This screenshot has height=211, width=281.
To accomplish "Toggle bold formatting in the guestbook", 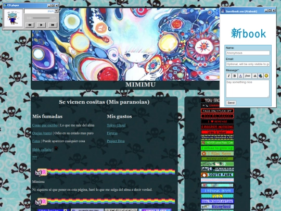I will 235,76.
